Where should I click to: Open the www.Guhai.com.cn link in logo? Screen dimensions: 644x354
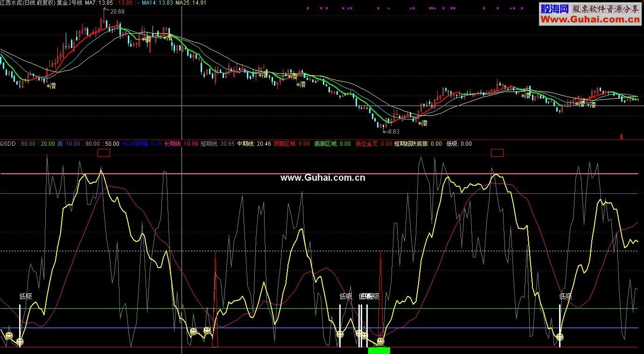pyautogui.click(x=590, y=19)
